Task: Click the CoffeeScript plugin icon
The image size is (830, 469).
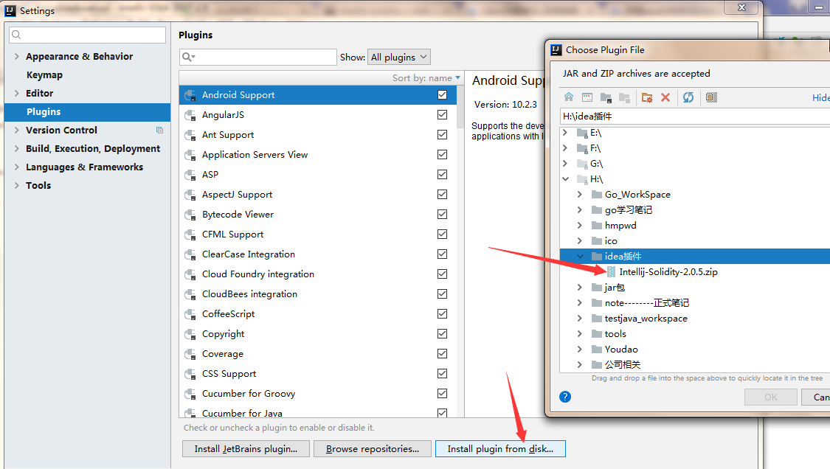Action: coord(190,314)
